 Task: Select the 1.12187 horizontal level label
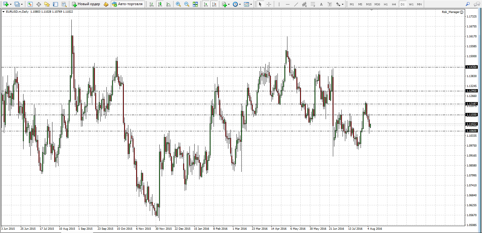472,104
